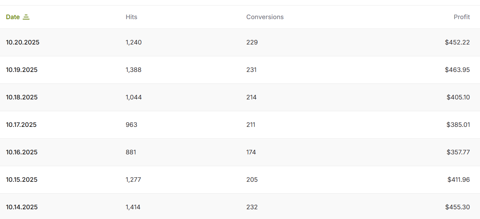
Task: Select the 10.19.2025 row date
Action: pyautogui.click(x=22, y=70)
